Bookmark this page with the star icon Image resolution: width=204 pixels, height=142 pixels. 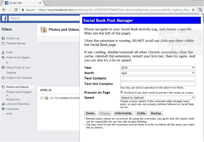193,10
